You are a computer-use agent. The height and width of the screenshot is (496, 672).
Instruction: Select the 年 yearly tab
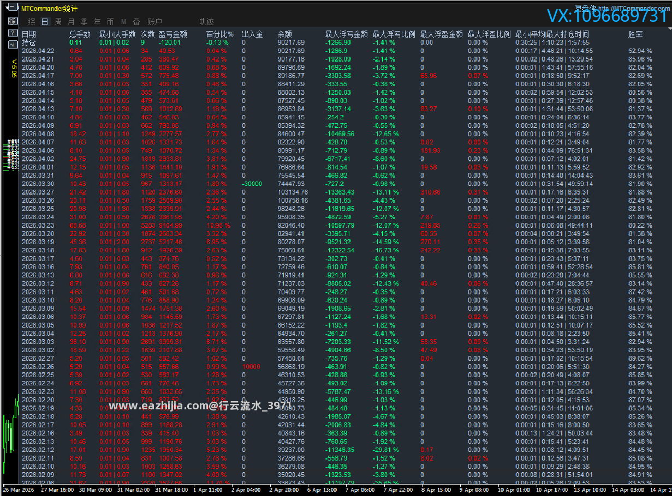97,22
